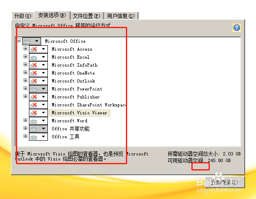The width and height of the screenshot is (256, 199).
Task: Select the Microsoft PowerPoint label
Action: click(x=77, y=89)
